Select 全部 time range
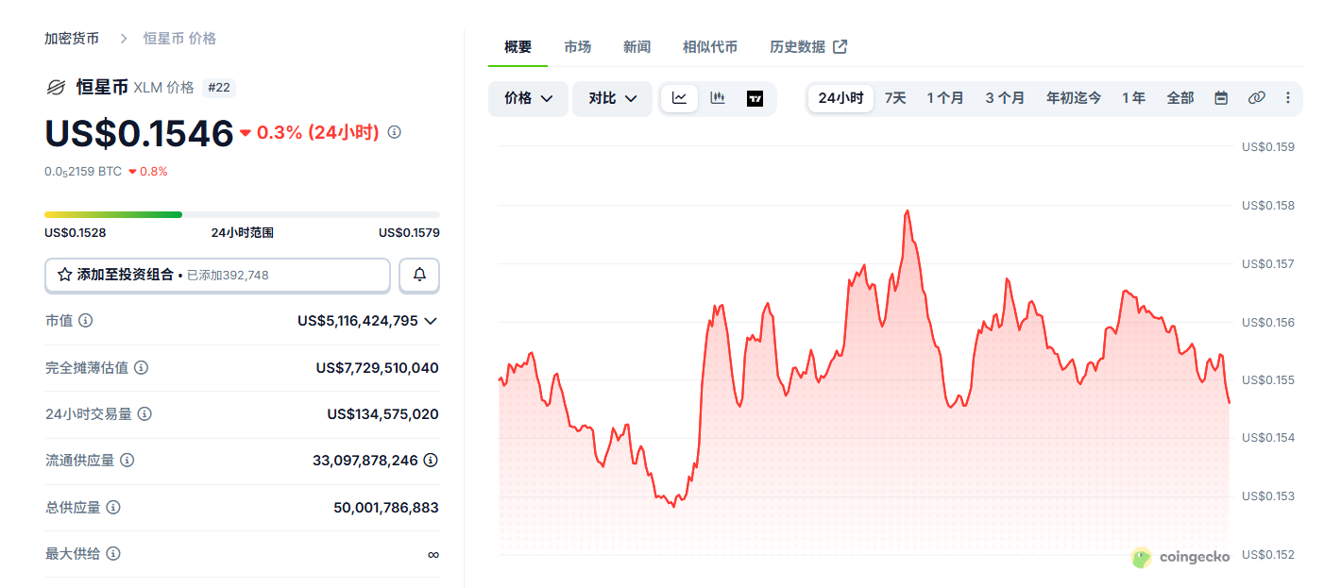 (x=1180, y=98)
